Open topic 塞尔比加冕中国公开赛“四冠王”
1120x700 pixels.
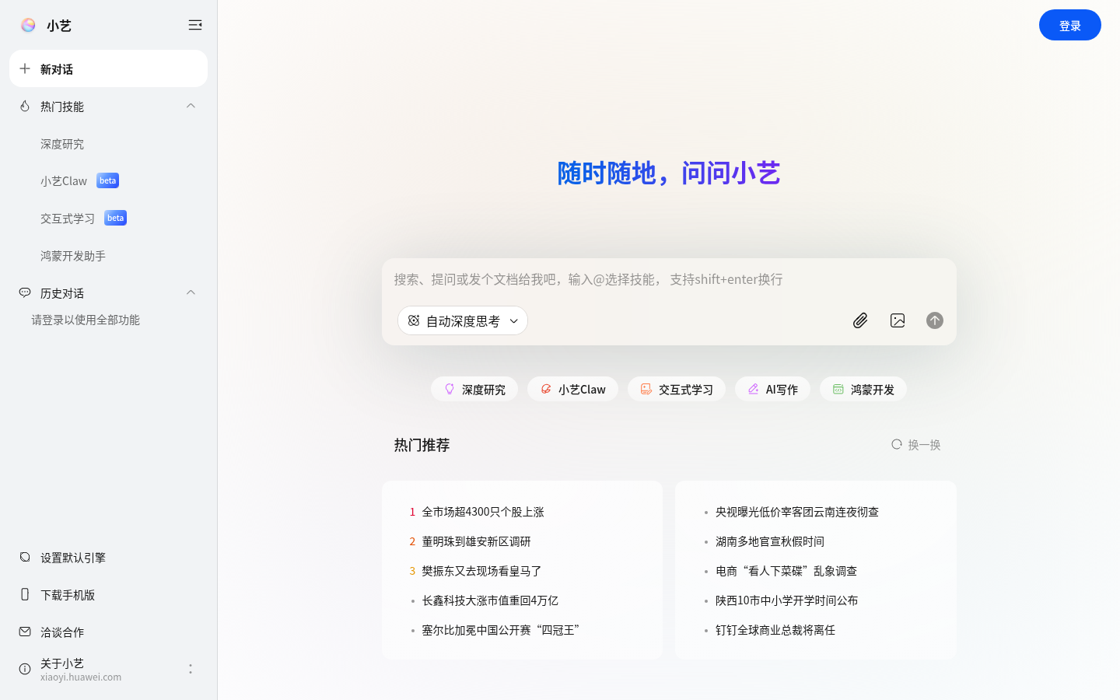tap(501, 630)
